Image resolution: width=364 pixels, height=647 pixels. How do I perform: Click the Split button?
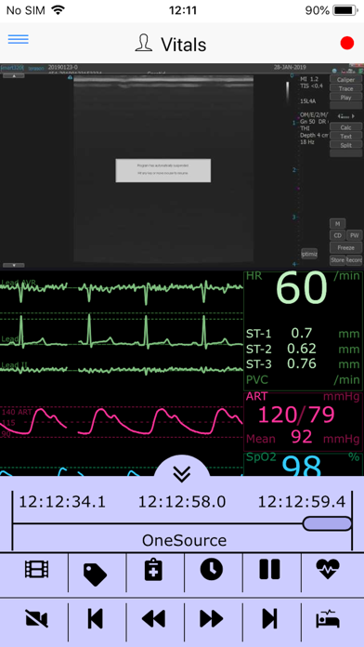tap(345, 145)
